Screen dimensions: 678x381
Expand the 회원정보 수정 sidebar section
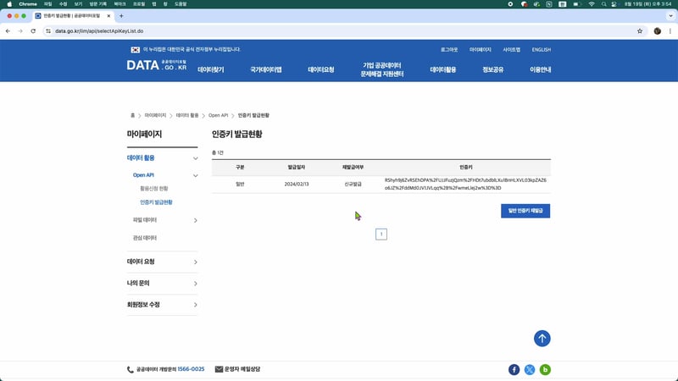195,304
